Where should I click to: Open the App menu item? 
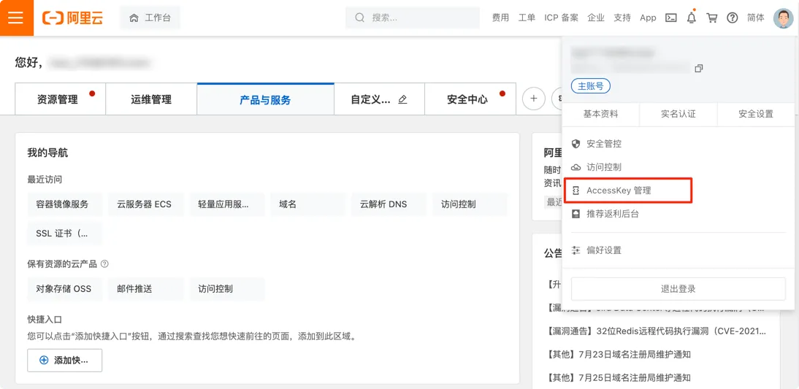pyautogui.click(x=648, y=18)
